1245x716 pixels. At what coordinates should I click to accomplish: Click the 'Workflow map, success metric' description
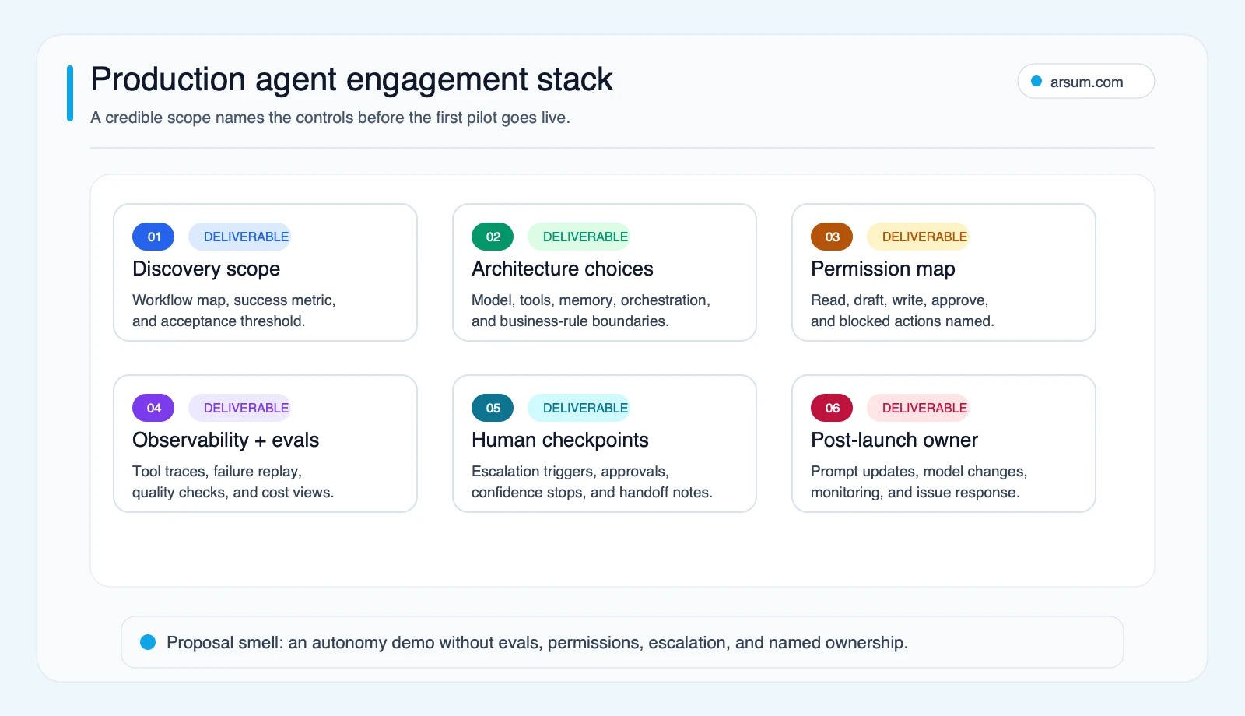click(234, 311)
